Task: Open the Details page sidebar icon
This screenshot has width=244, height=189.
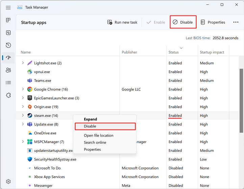Action: click(8, 83)
